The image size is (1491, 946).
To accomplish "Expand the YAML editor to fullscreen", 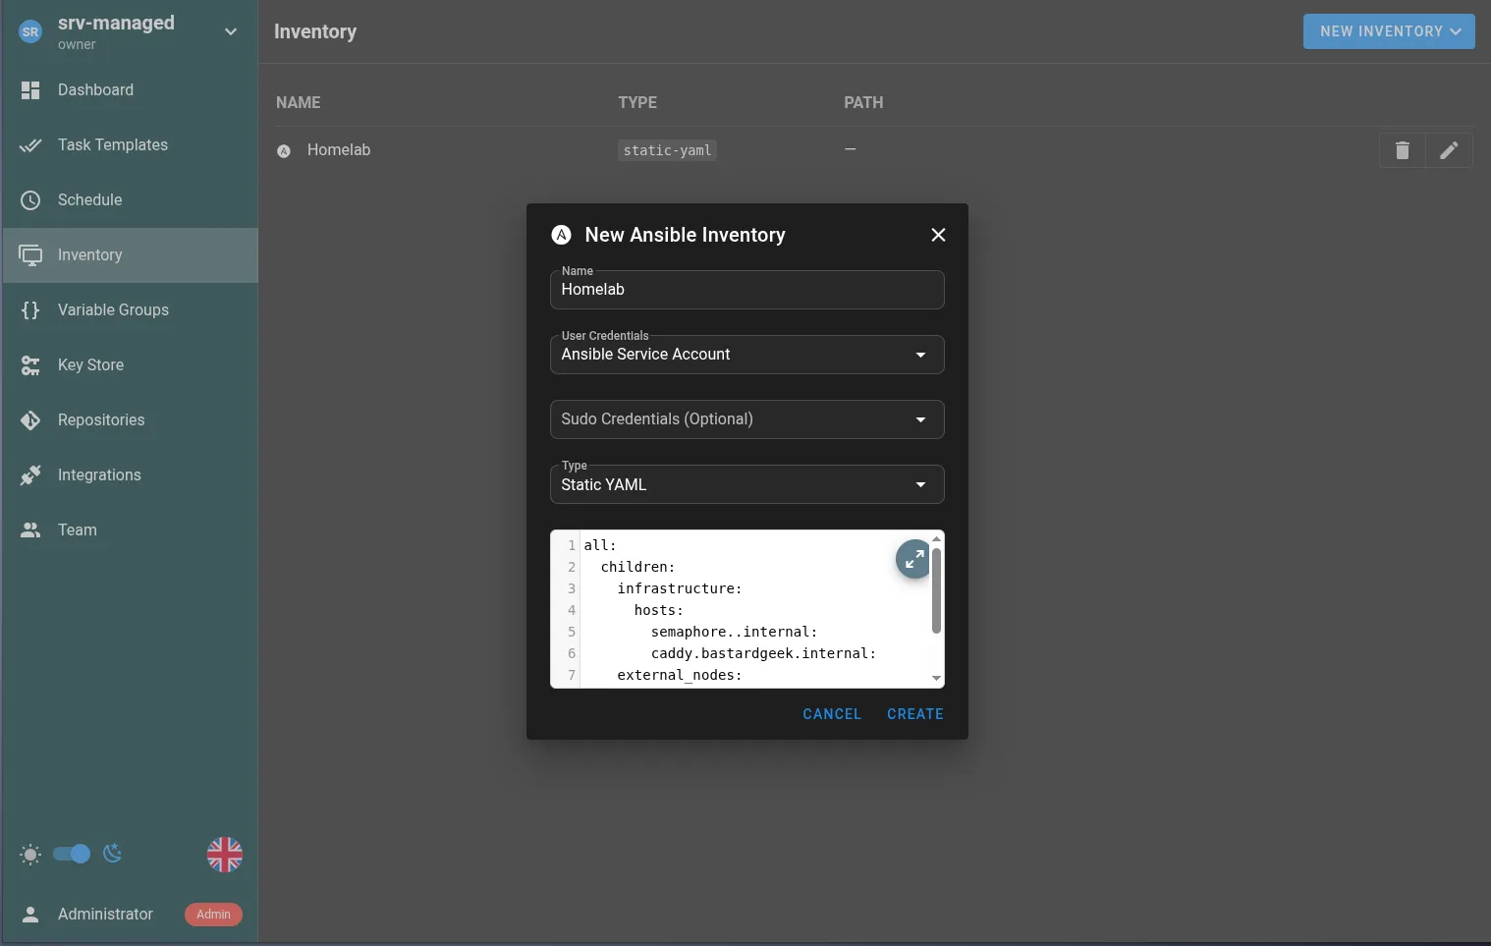I will pos(912,558).
